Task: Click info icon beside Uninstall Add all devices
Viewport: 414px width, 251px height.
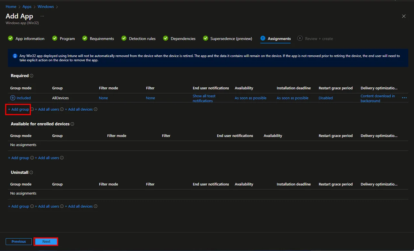Action: click(95, 206)
